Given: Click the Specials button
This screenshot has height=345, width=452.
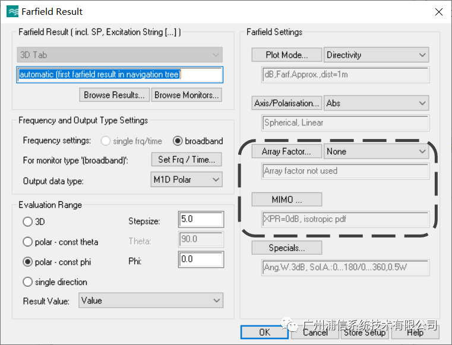Looking at the screenshot, I should (x=287, y=248).
